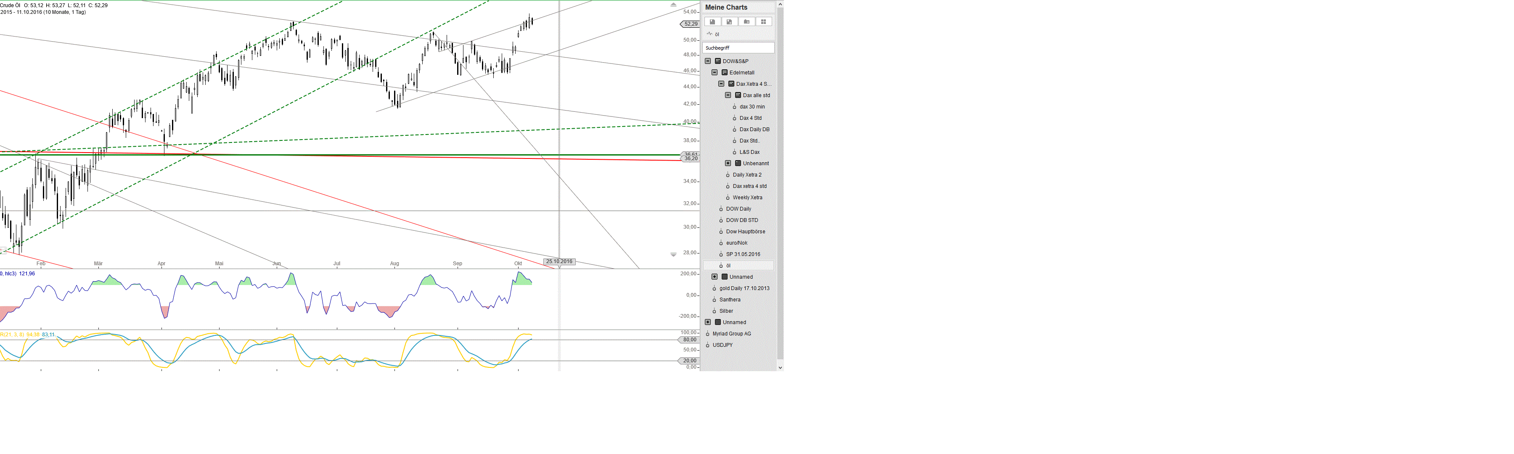Click the chart icon next to öl
This screenshot has width=1514, height=454.
(x=709, y=34)
